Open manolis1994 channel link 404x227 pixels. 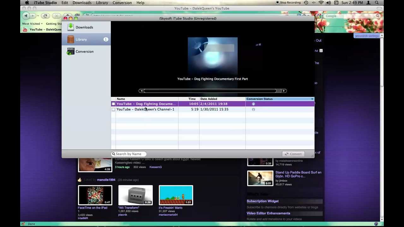[x=106, y=180]
